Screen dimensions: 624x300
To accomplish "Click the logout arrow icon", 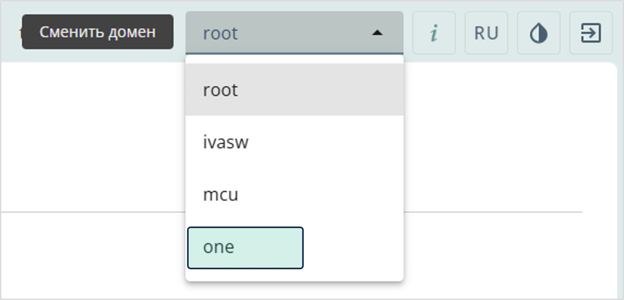I will (x=591, y=33).
